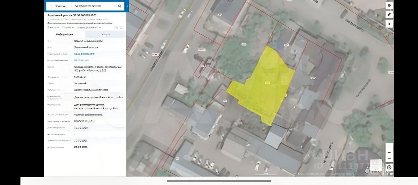Select the parcel address text in the panel
The height and width of the screenshot is (185, 418).
coord(98,69)
